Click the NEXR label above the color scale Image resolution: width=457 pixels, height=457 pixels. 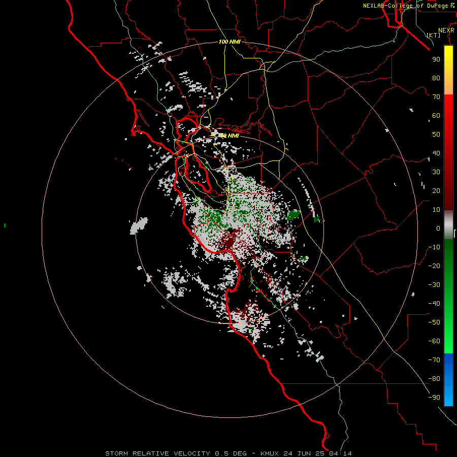446,30
